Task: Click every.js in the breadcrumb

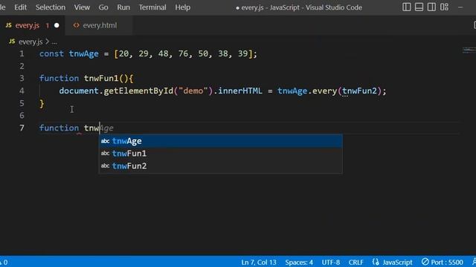Action: click(x=30, y=42)
